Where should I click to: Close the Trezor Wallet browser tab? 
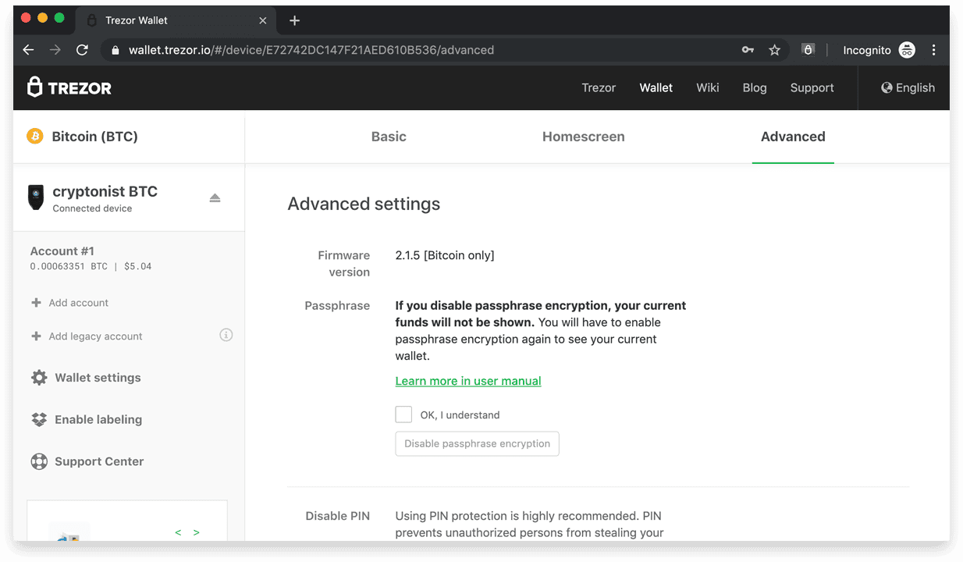(x=263, y=20)
